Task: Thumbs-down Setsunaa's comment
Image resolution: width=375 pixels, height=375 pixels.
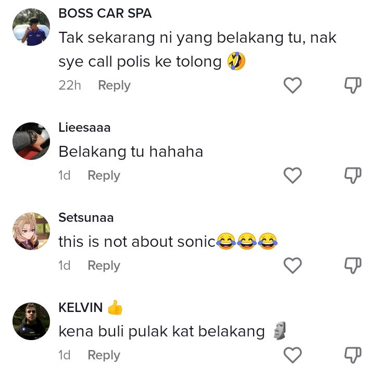Action: 353,266
